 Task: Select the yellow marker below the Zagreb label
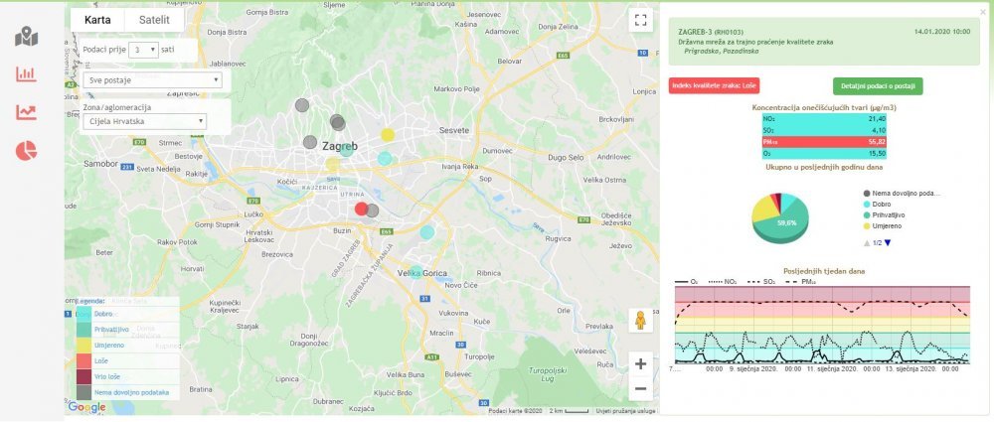(x=333, y=164)
